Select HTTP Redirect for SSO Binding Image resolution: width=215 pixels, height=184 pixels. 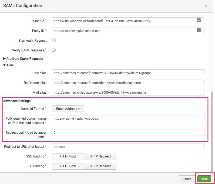click(x=100, y=156)
